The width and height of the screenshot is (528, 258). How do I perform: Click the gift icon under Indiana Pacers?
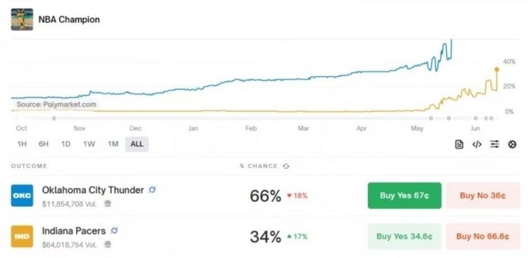(x=108, y=245)
